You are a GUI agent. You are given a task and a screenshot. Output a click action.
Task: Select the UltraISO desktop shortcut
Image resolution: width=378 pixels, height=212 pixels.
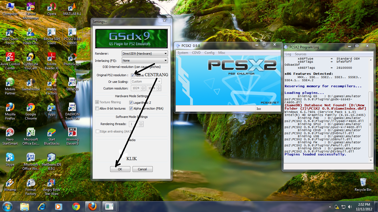(x=72, y=84)
